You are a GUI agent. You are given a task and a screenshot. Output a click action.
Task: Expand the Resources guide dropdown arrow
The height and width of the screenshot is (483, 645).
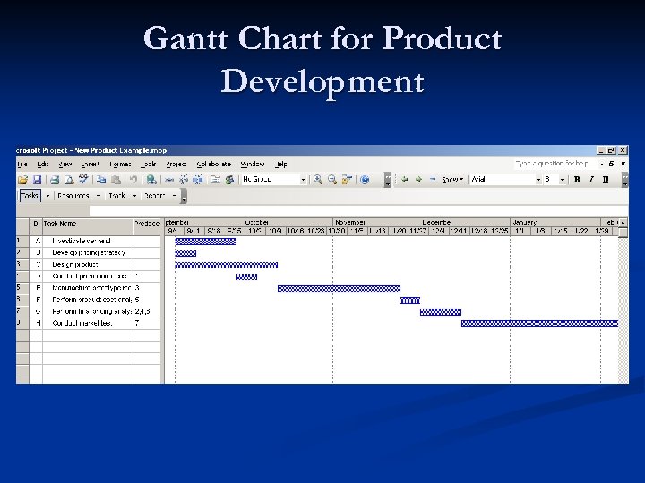tap(99, 196)
